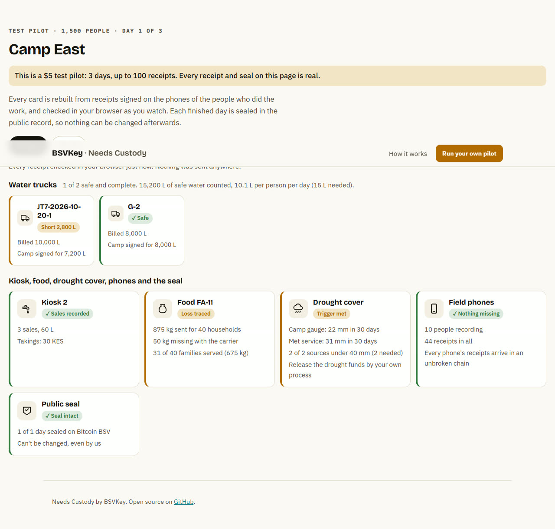Screen dimensions: 555x529
Task: Click the 'Kiosk, food, drought cover, phones and the seal' heading
Action: pos(95,281)
